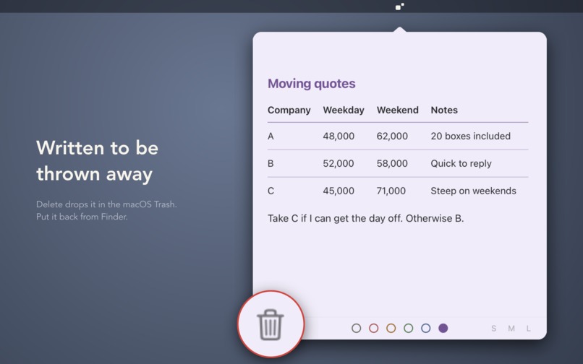Set note size to S
The image size is (583, 364).
[x=494, y=329]
